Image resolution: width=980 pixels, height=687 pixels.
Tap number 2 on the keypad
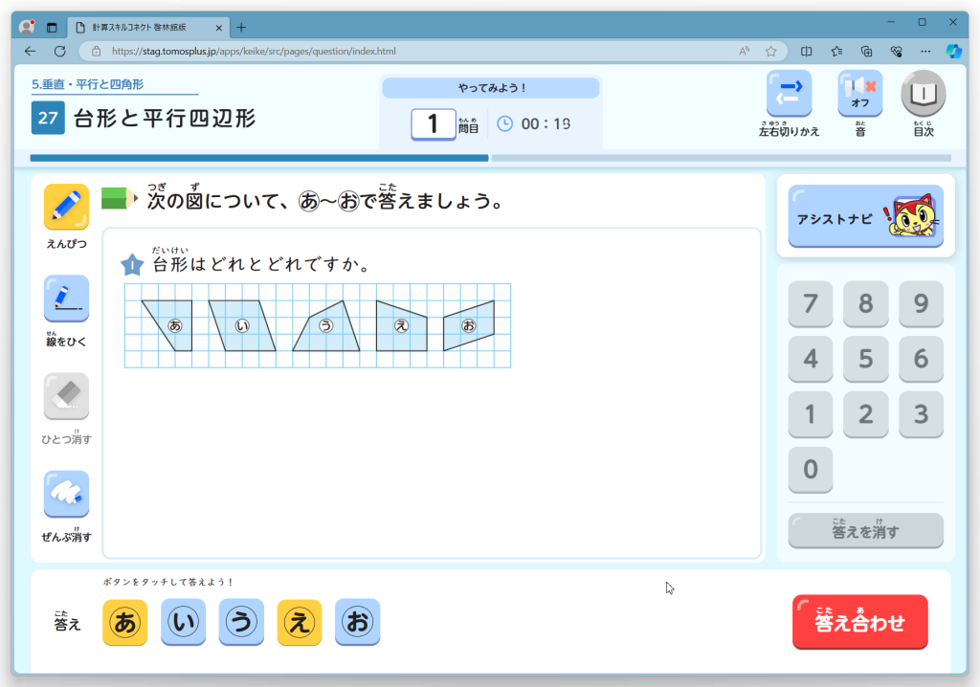point(865,414)
